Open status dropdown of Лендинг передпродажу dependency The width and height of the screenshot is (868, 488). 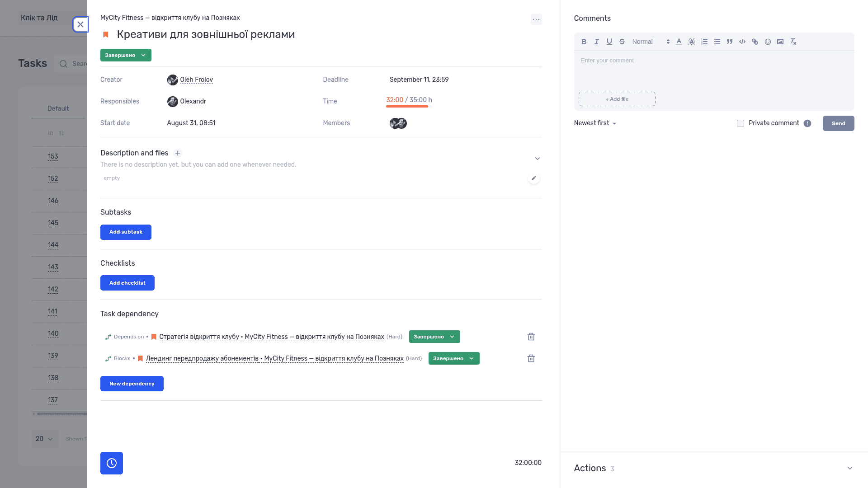pos(454,358)
